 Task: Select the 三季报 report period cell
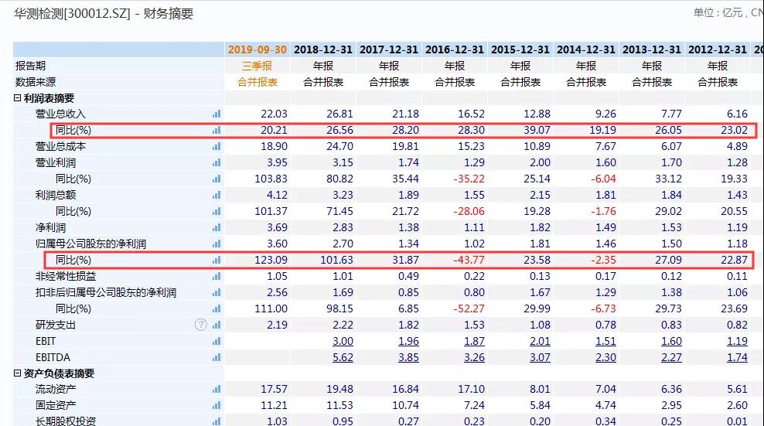[x=258, y=66]
